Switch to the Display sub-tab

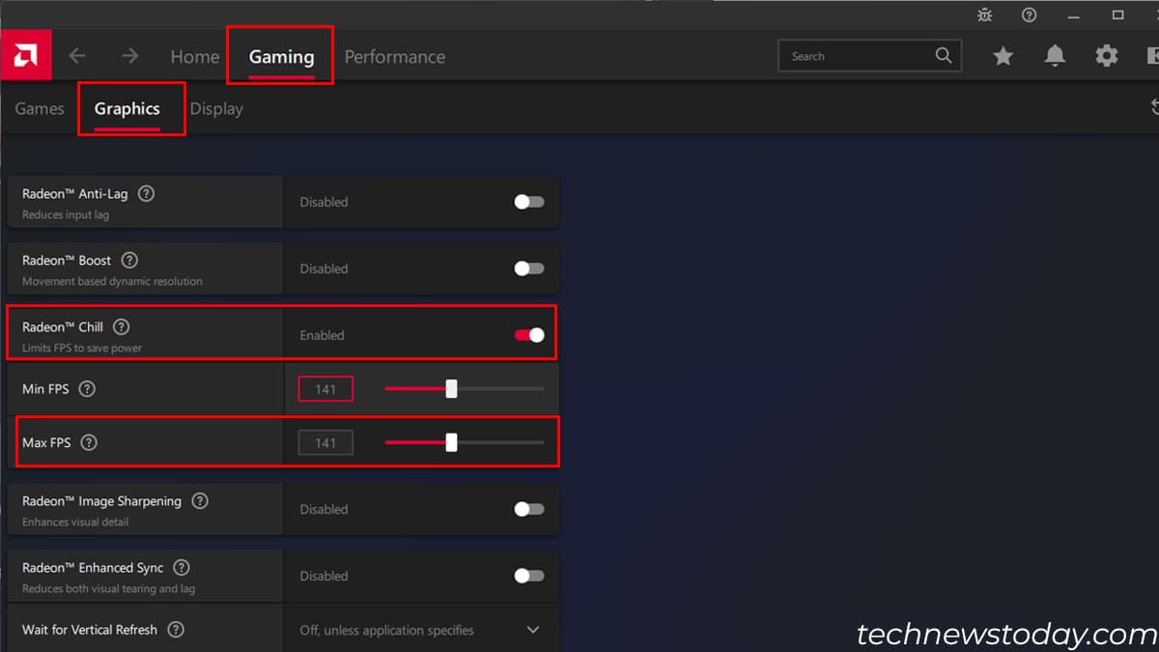216,108
